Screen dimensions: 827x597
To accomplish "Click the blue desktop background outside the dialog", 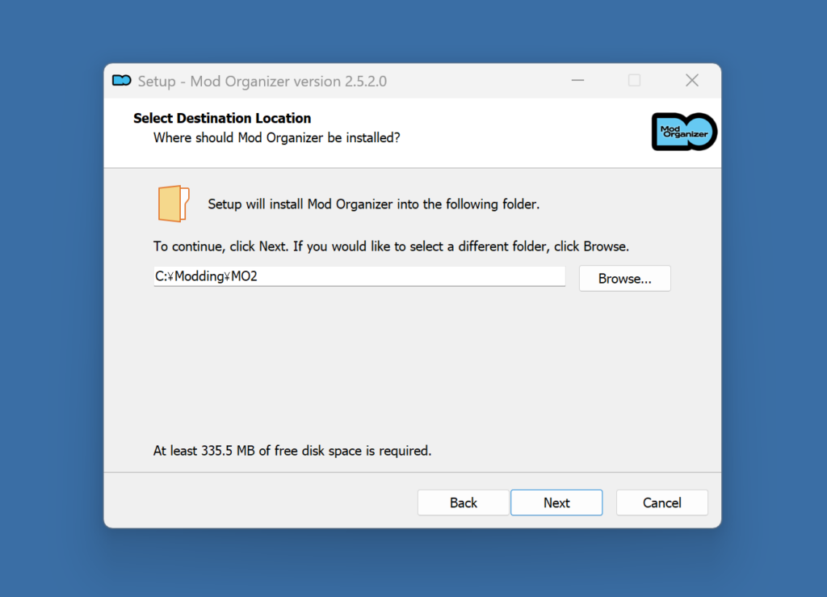I will click(48, 323).
